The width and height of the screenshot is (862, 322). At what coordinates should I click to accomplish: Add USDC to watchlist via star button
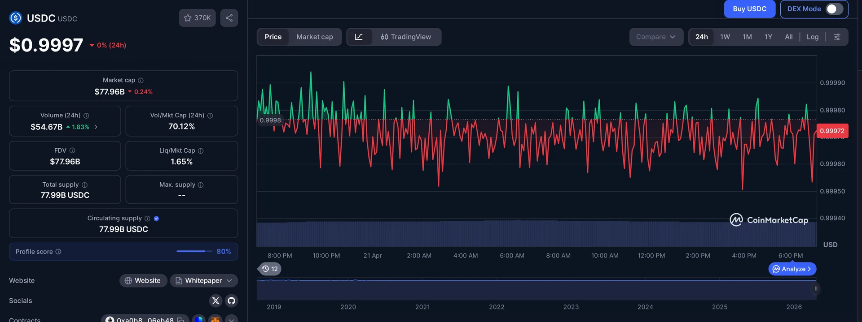tap(197, 18)
